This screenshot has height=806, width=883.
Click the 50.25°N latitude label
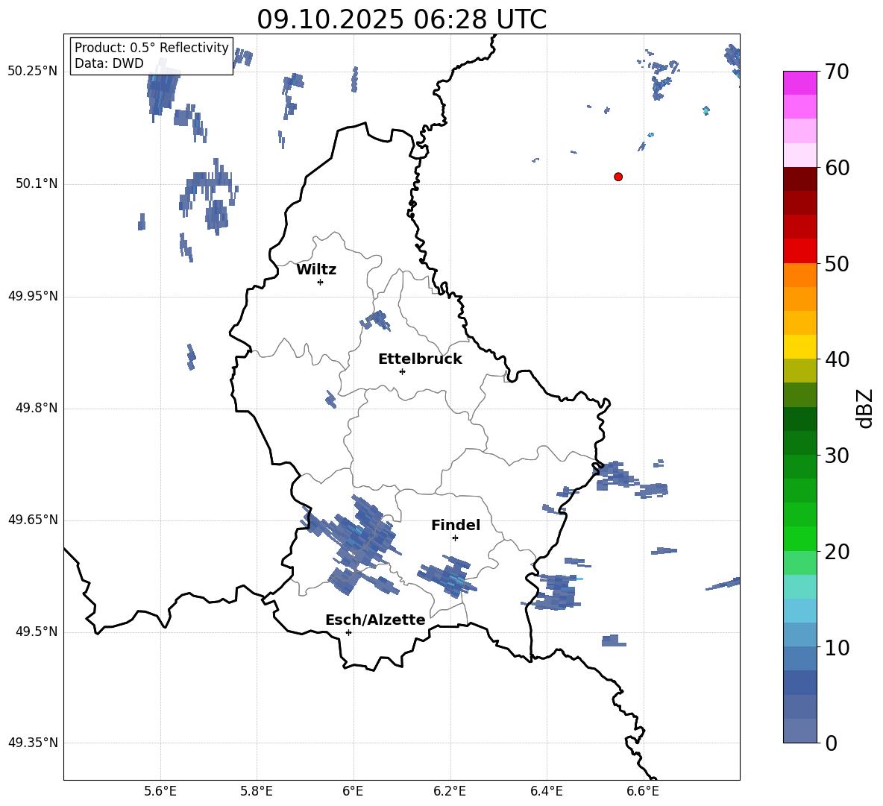(x=33, y=72)
